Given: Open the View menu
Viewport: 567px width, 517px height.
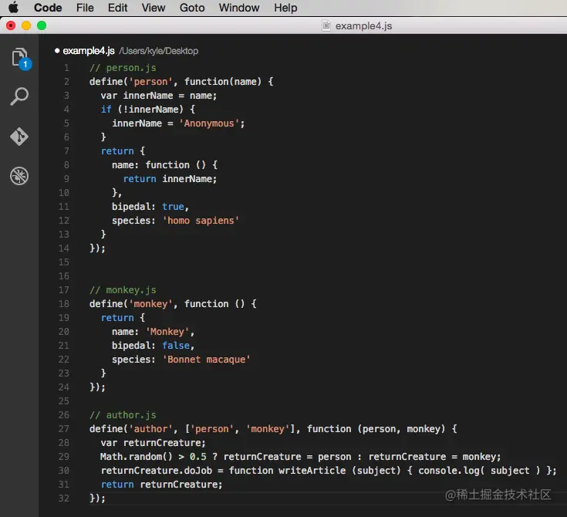Looking at the screenshot, I should pos(154,8).
